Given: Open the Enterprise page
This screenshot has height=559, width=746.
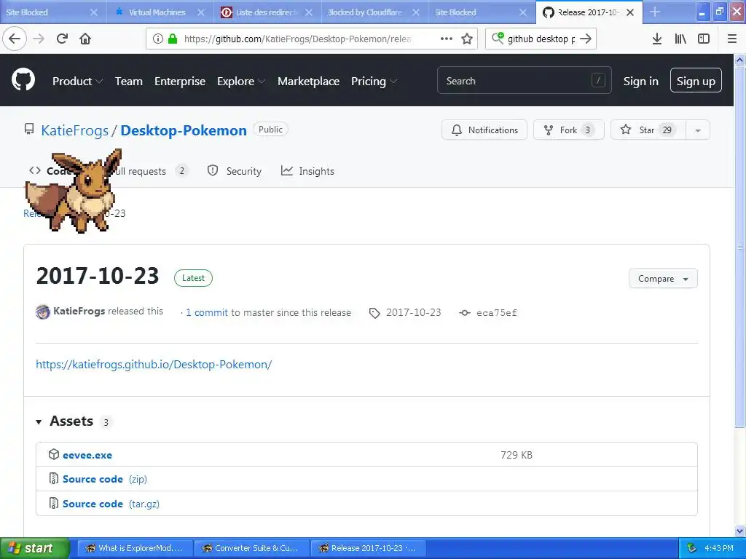Looking at the screenshot, I should tap(180, 81).
